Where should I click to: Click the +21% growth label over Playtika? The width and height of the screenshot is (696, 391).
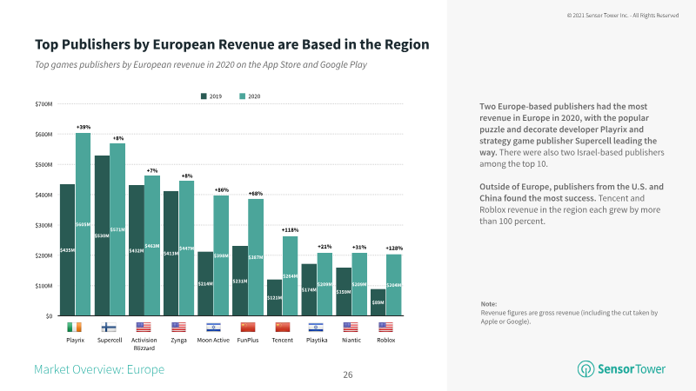pyautogui.click(x=325, y=247)
